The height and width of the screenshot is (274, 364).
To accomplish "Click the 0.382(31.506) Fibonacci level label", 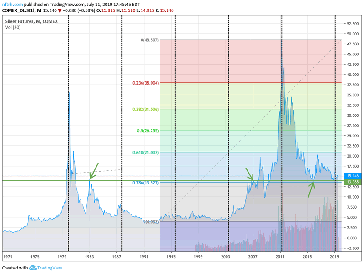I will (x=146, y=109).
